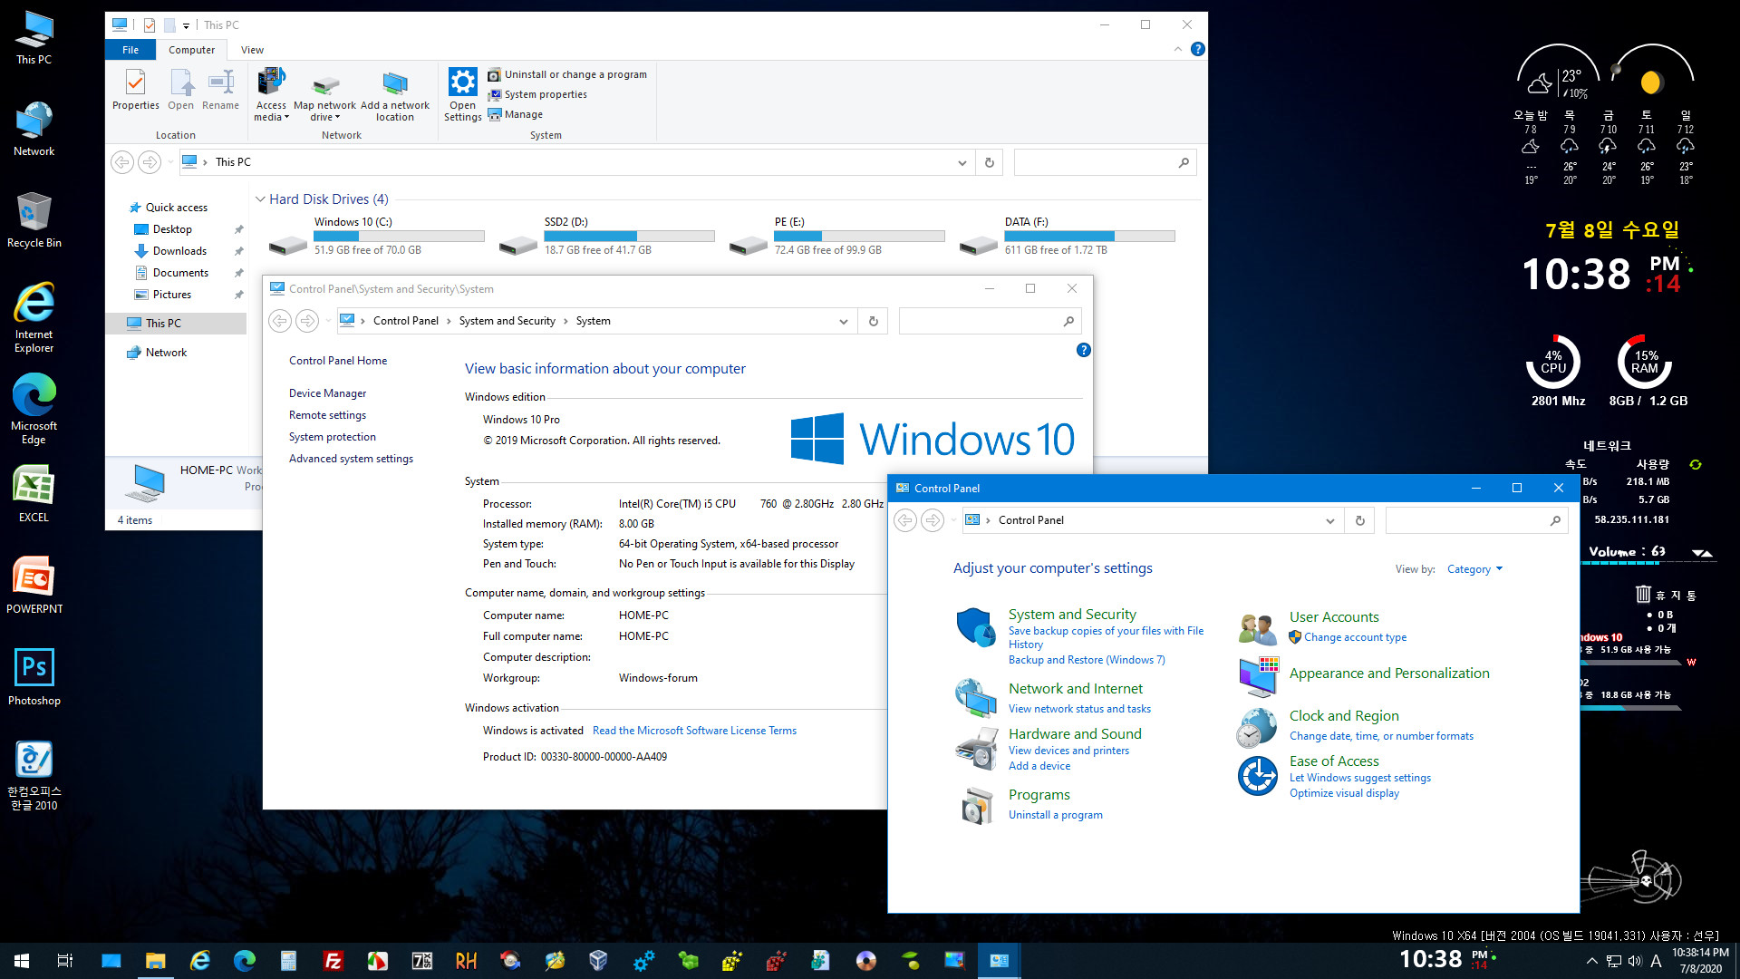Click Programs category icon
The height and width of the screenshot is (979, 1740).
[x=976, y=805]
